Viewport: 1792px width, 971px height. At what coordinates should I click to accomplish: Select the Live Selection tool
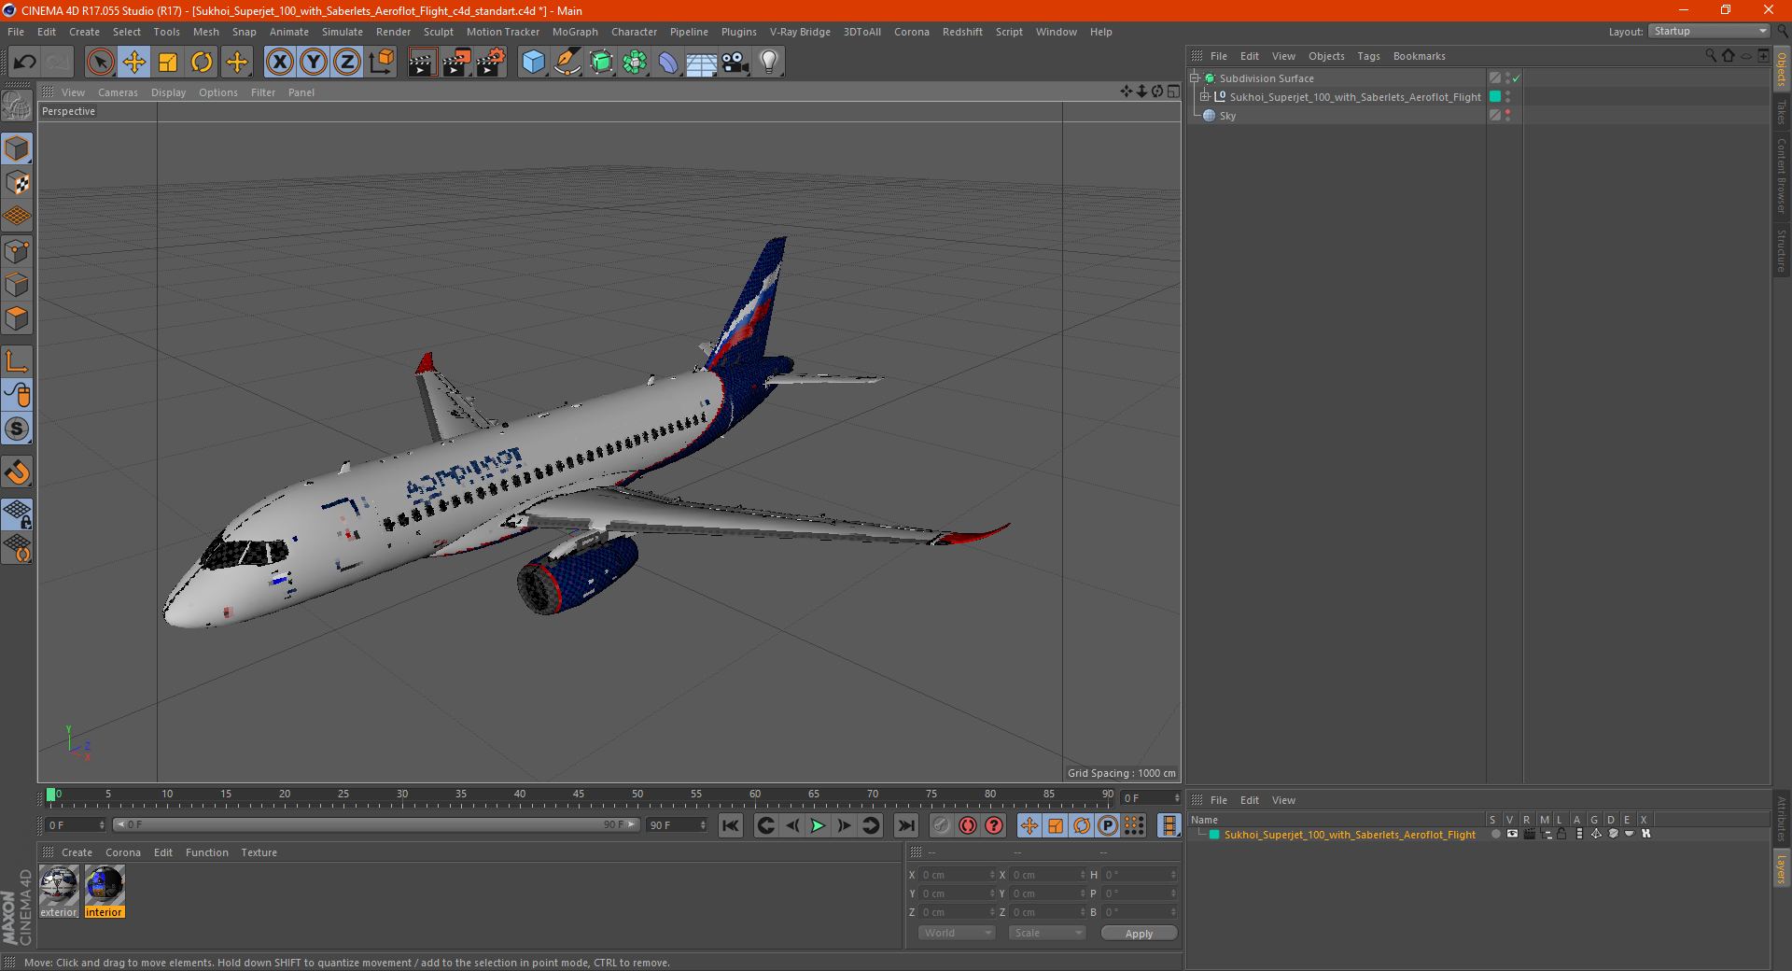click(x=101, y=63)
